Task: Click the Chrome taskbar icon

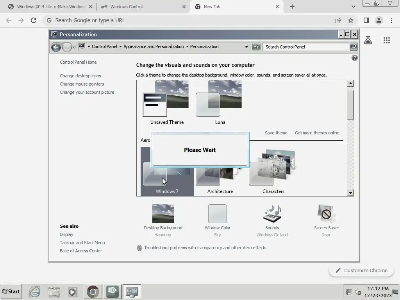Action: coord(93,291)
